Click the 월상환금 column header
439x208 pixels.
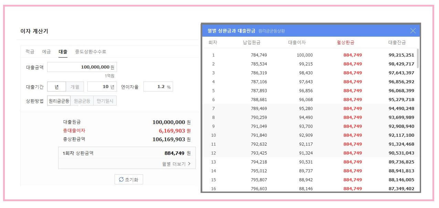tap(345, 42)
